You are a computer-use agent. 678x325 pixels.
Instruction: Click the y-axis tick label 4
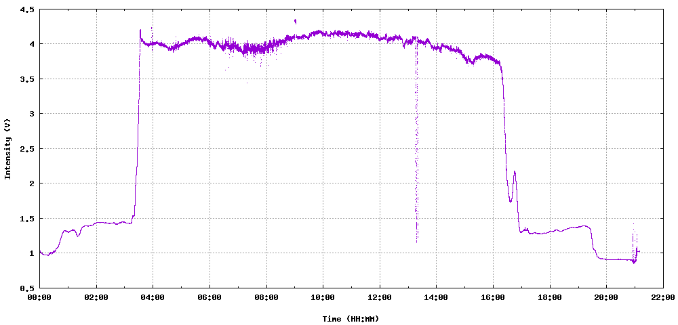pos(32,44)
